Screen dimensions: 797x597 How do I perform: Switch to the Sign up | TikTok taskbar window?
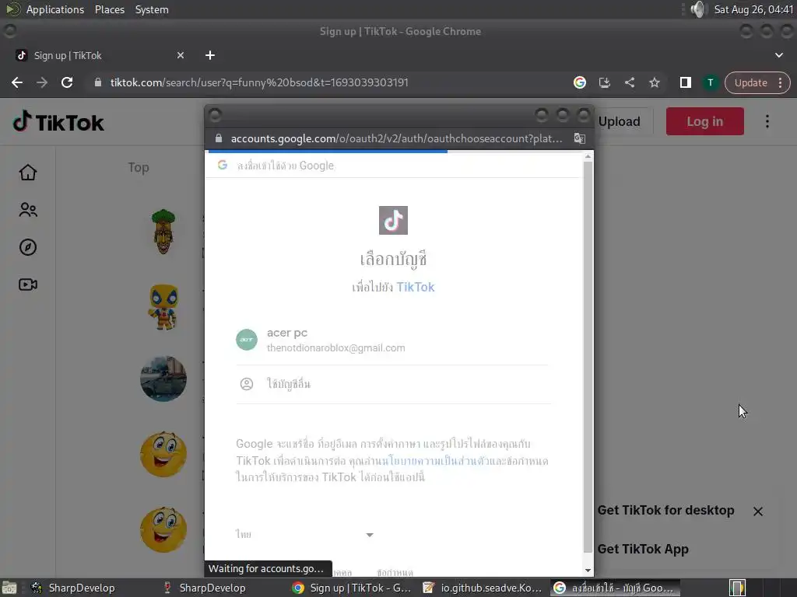tap(353, 588)
